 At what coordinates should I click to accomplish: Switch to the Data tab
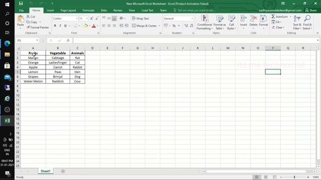point(104,10)
